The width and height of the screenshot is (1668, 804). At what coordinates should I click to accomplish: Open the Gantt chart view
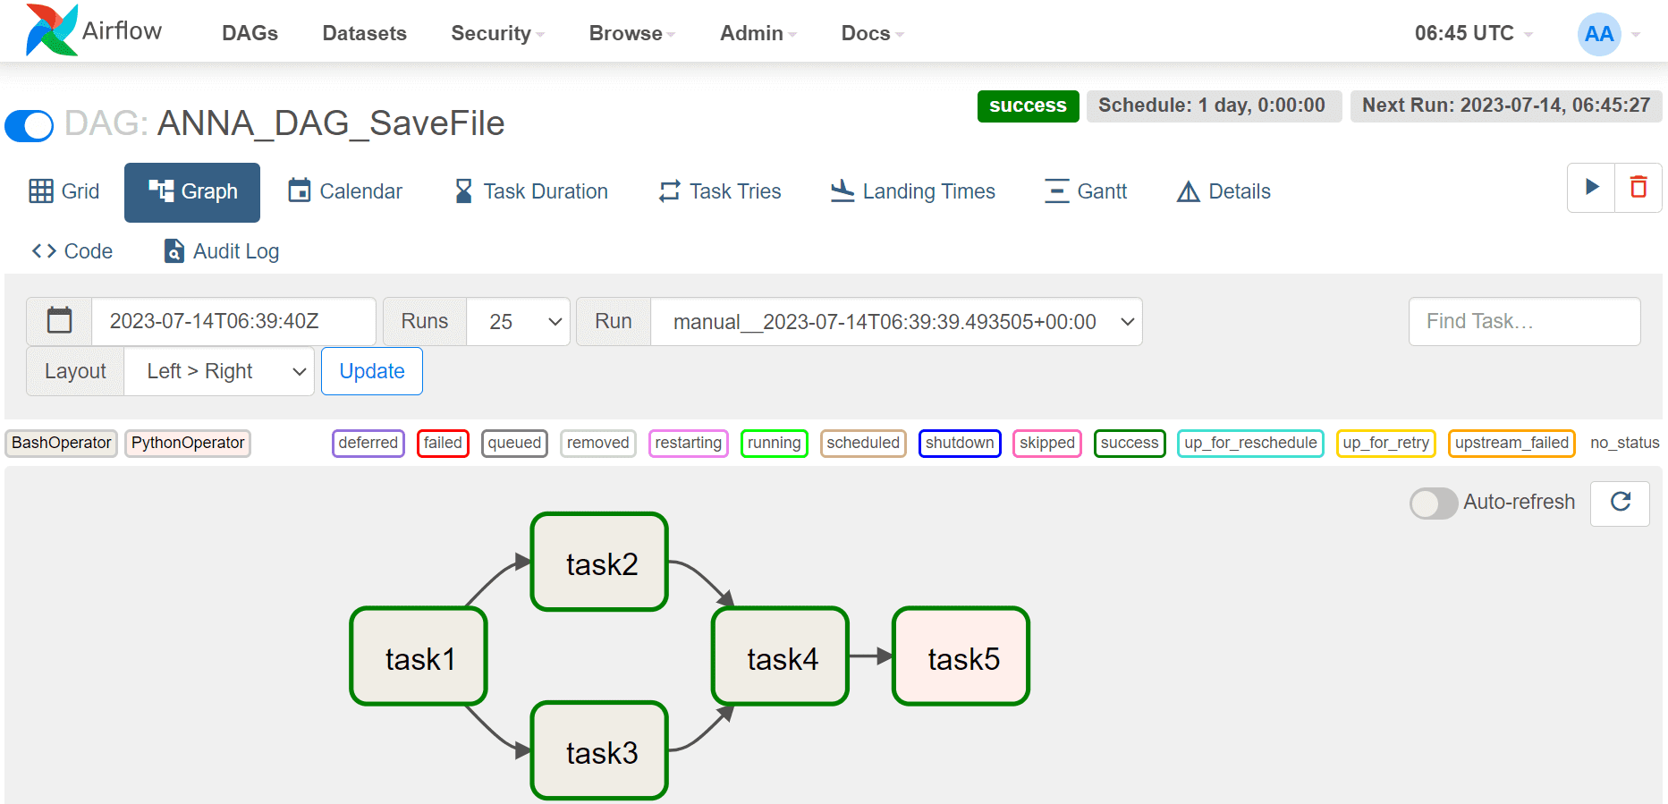point(1086,191)
